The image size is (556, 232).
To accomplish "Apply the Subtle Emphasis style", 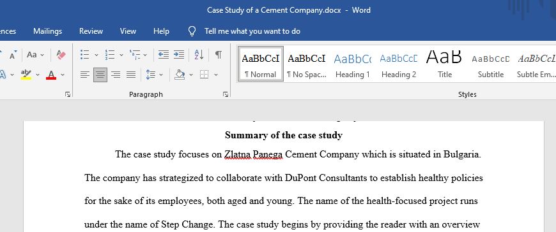I will click(536, 64).
